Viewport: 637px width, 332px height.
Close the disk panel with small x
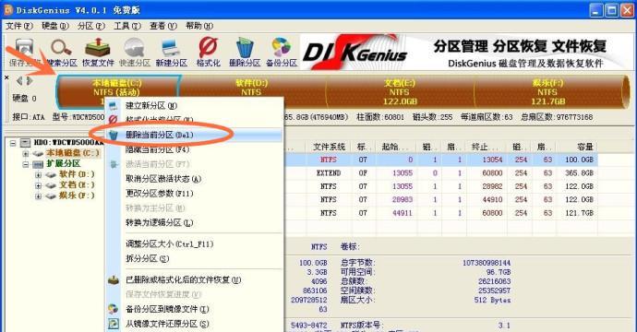(6, 77)
